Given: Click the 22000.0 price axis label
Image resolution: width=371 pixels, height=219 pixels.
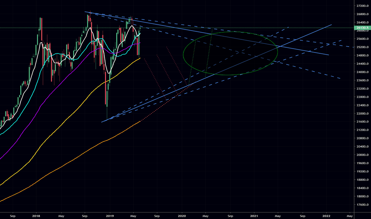Looking at the screenshot, I should (x=363, y=113).
